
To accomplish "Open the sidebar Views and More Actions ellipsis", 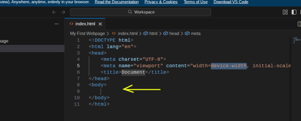I will pos(57,24).
